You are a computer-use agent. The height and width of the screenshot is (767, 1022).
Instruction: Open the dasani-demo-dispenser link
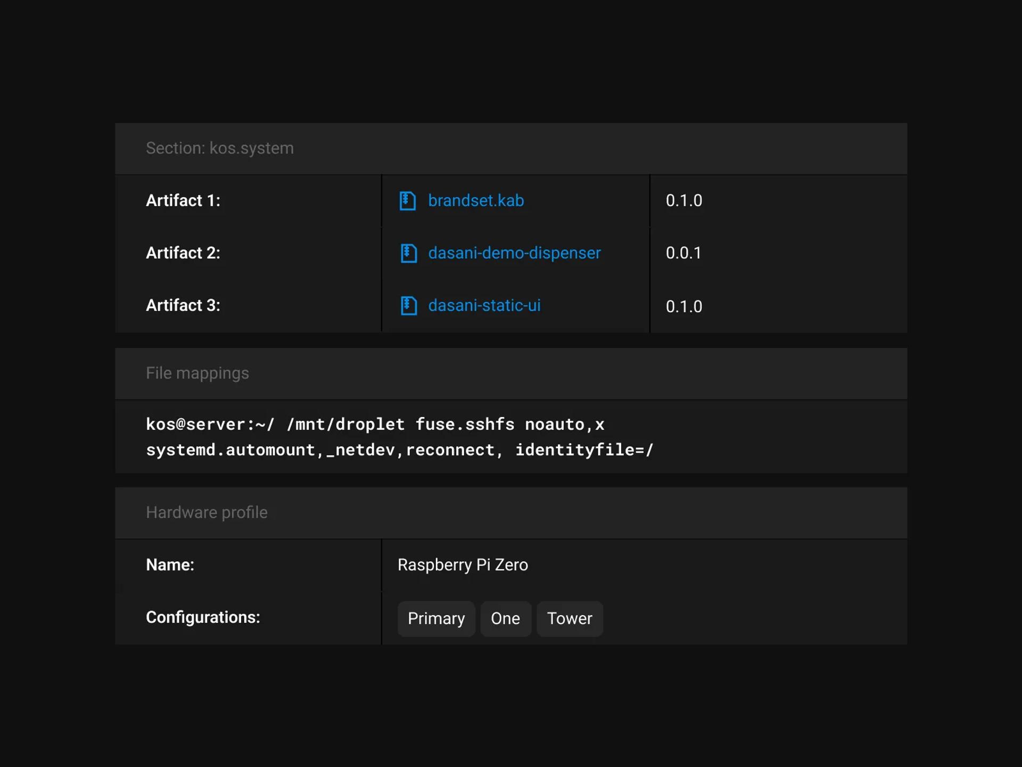[x=514, y=253]
